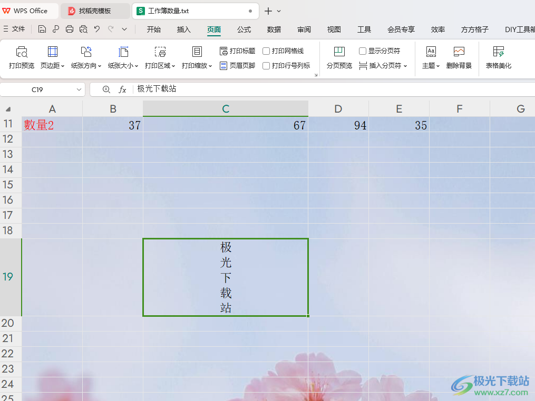The height and width of the screenshot is (401, 535).
Task: Switch to page break preview (分页预览)
Action: click(x=339, y=58)
